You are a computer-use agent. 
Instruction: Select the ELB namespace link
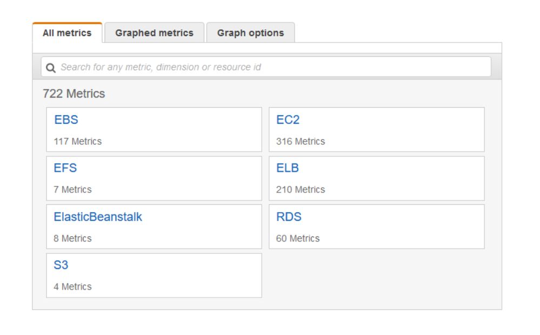[288, 168]
